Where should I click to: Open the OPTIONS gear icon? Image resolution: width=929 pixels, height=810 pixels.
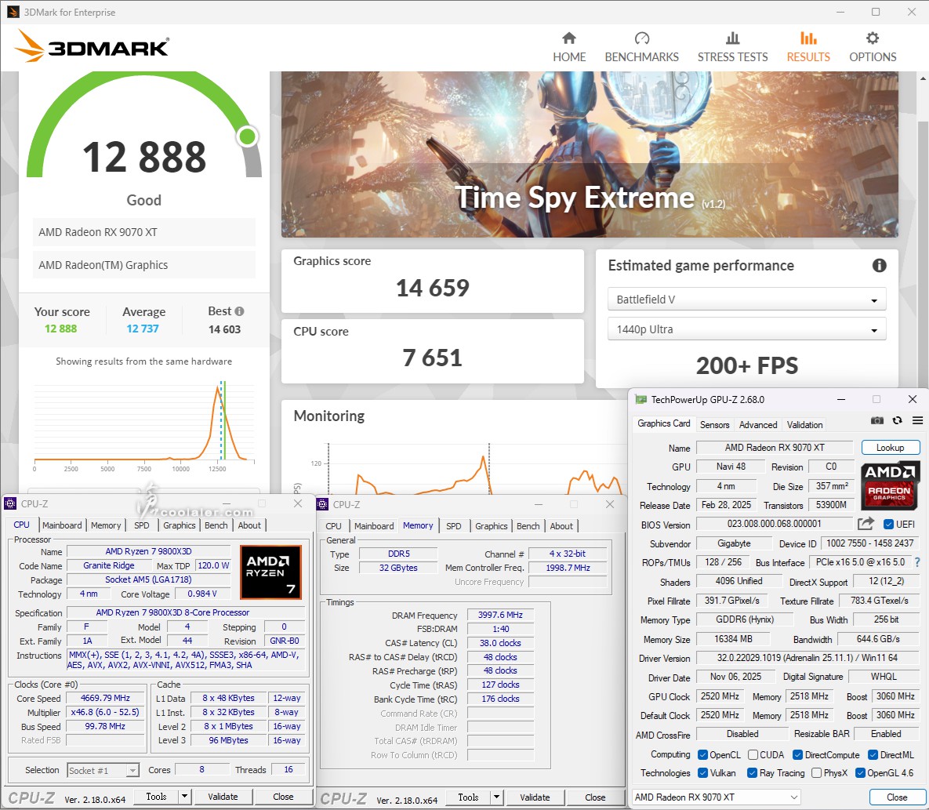point(872,39)
